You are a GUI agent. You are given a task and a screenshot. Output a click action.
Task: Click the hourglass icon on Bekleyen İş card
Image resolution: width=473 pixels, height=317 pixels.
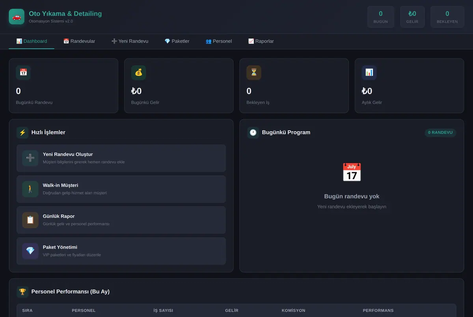tap(254, 72)
